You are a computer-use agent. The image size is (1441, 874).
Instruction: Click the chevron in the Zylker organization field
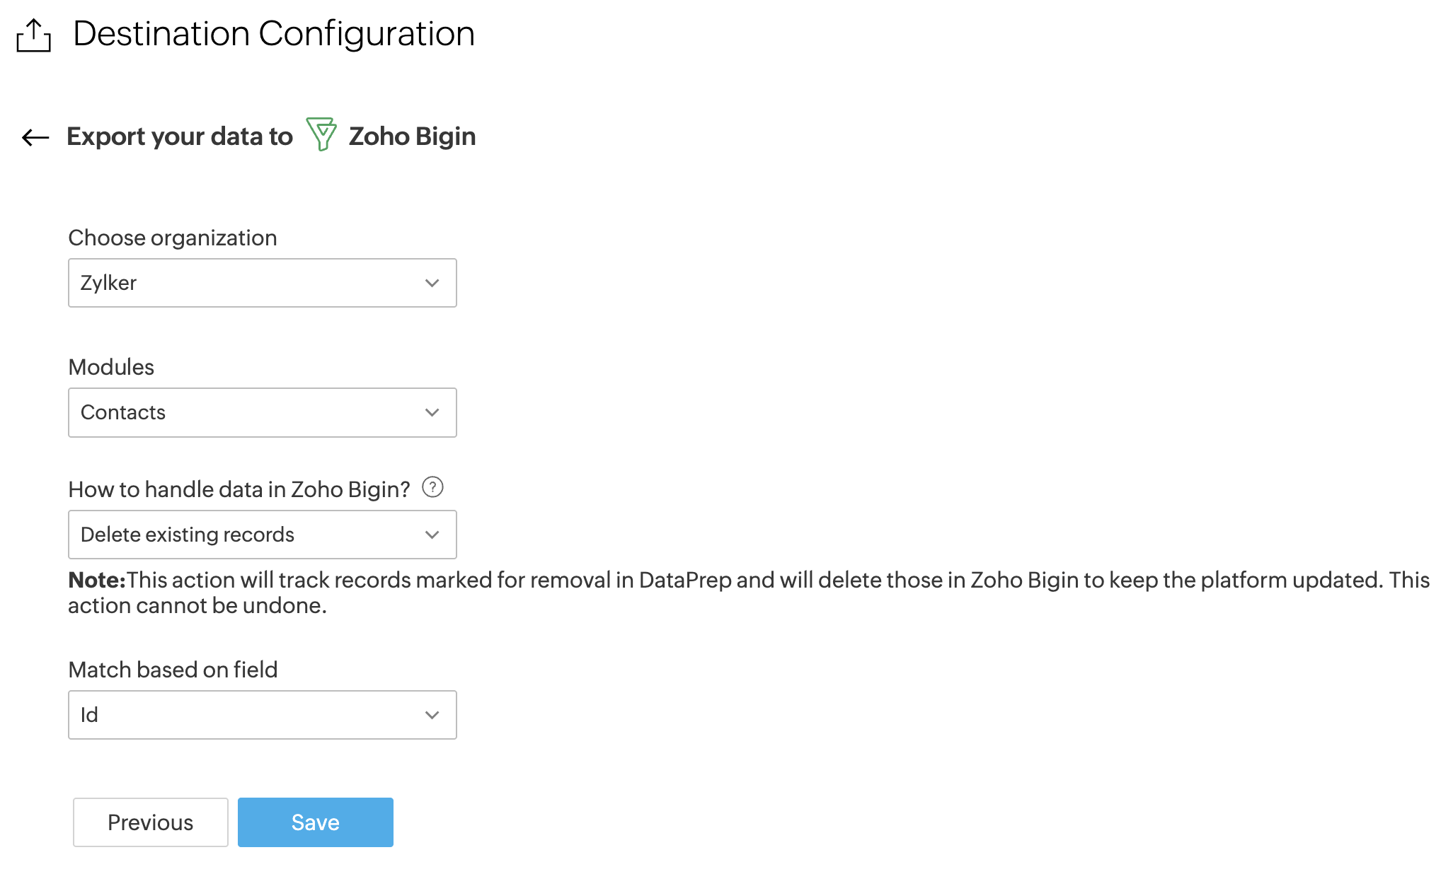point(432,283)
